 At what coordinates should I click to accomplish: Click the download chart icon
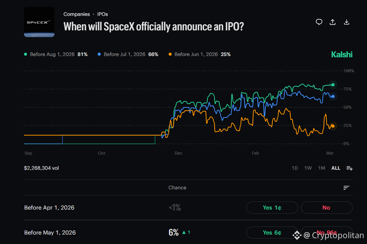click(346, 22)
